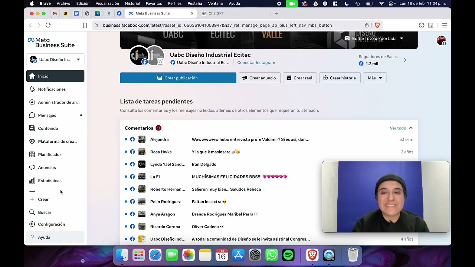Open the Más dropdown menu
Image resolution: width=475 pixels, height=267 pixels.
point(375,78)
